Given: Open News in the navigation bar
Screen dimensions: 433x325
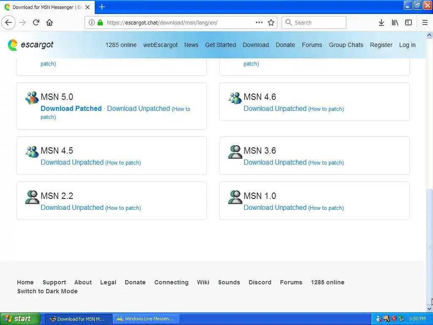Looking at the screenshot, I should point(191,45).
